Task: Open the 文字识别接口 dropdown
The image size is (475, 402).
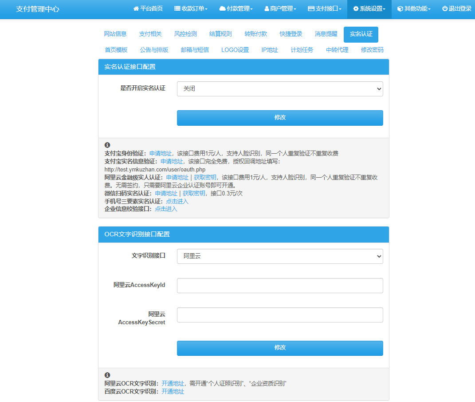Action: pos(279,256)
